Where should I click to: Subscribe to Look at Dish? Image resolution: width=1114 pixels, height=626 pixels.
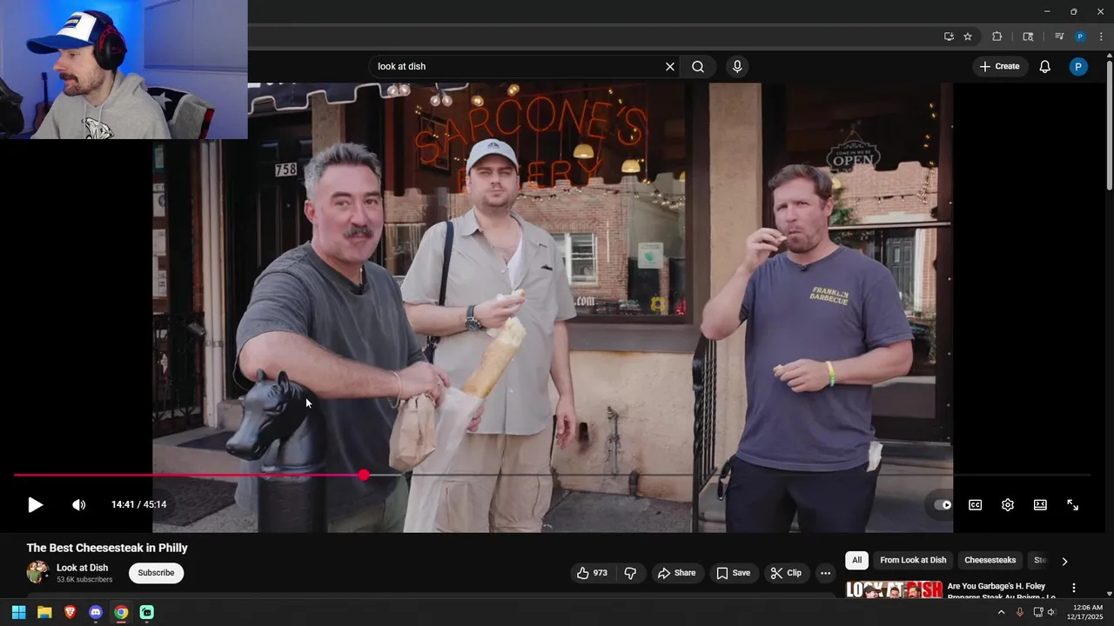pyautogui.click(x=157, y=573)
